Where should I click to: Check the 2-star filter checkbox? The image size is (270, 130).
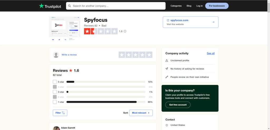click(55, 97)
